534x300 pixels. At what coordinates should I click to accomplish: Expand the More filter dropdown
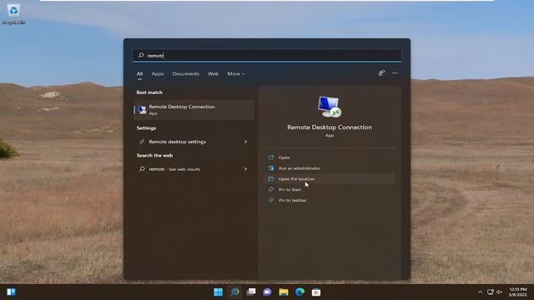coord(235,74)
